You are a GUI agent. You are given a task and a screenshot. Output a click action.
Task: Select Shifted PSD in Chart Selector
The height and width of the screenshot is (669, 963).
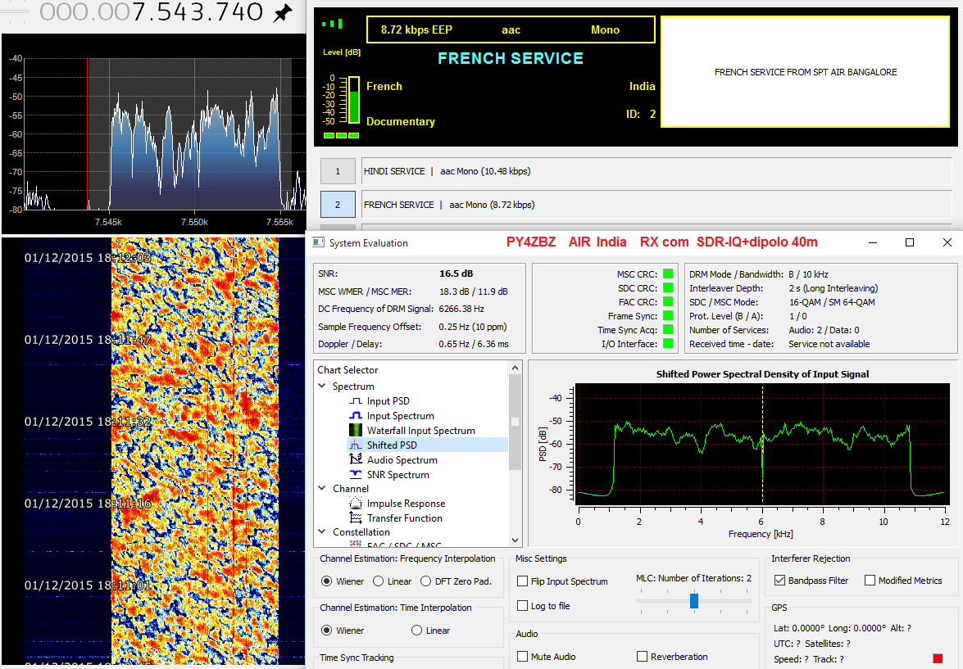392,445
